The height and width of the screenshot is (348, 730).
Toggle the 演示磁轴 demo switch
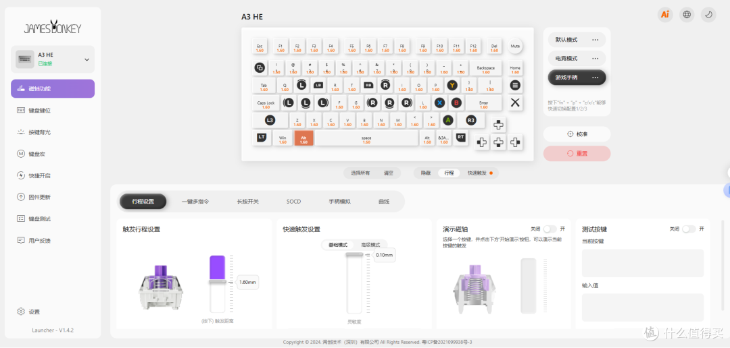(x=550, y=229)
